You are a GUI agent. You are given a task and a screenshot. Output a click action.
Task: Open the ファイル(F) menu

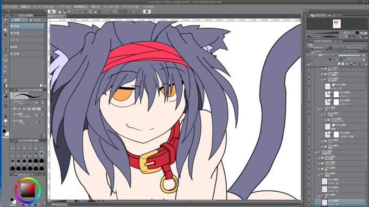10,7
